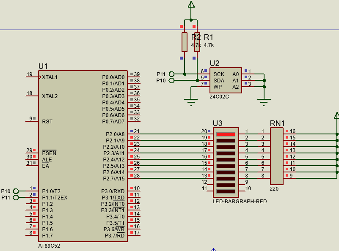Click the U2 reference label
Viewport: 339px width, 251px height.
click(x=215, y=63)
